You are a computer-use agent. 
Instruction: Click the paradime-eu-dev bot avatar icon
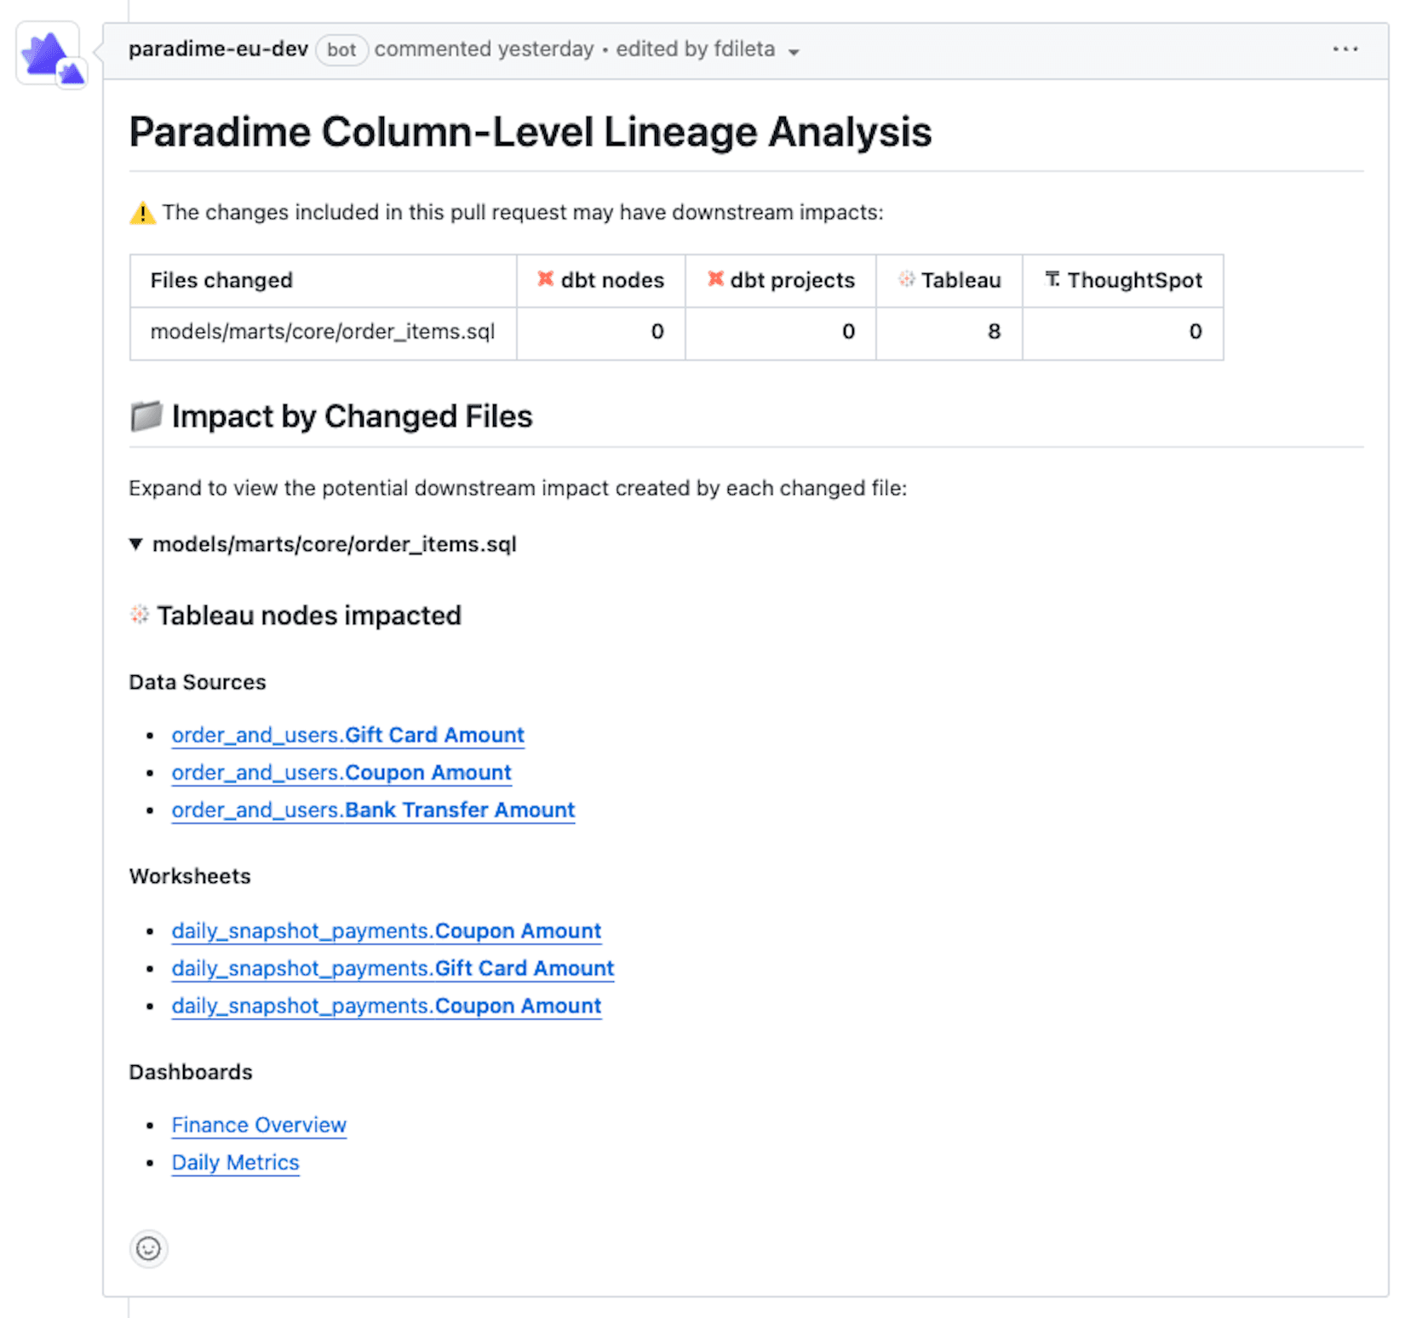coord(49,53)
